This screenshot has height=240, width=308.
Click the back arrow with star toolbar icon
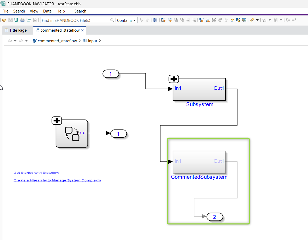pyautogui.click(x=288, y=20)
